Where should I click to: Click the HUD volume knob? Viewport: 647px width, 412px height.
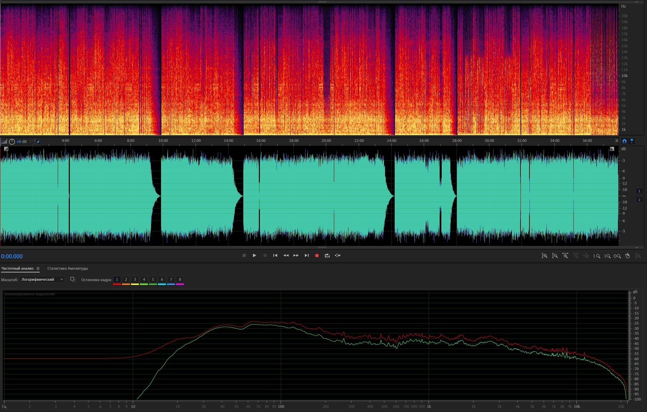click(12, 142)
